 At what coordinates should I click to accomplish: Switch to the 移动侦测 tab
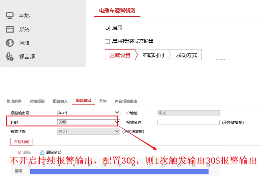14,101
